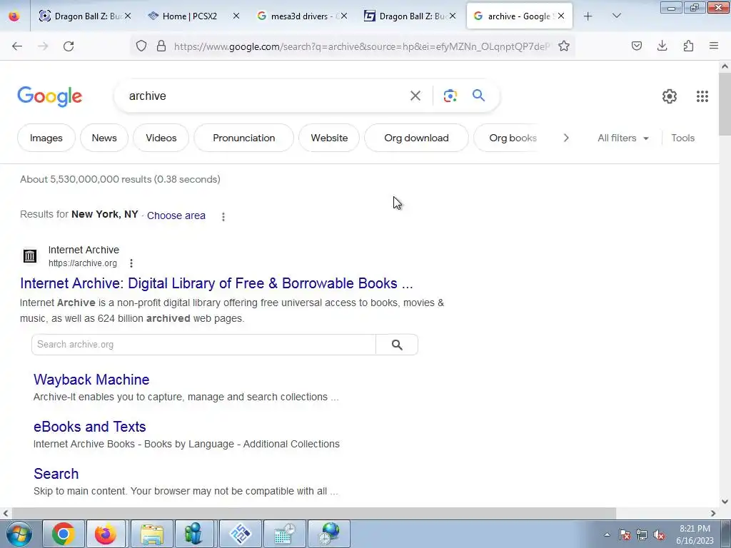Close the archive - Google tab
The height and width of the screenshot is (548, 731).
[561, 16]
